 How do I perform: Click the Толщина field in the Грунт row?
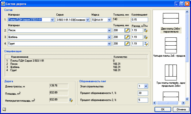coord(119,44)
